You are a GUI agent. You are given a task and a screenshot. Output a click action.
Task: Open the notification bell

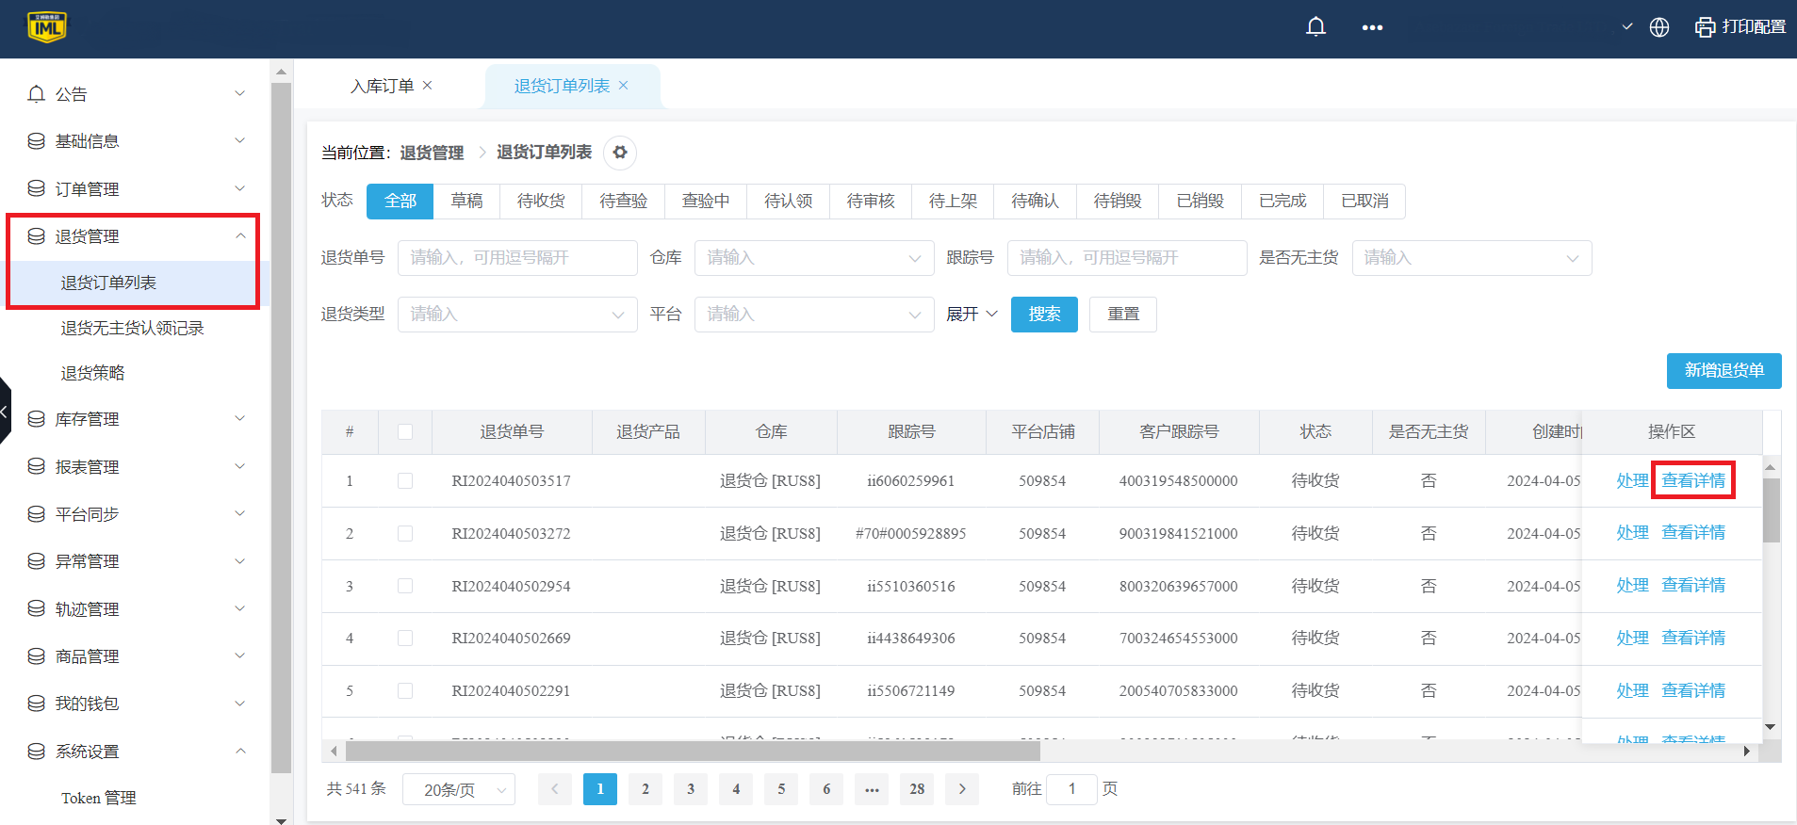click(1315, 27)
